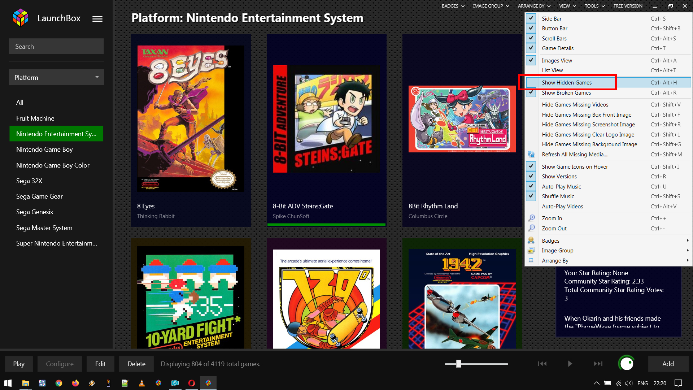Image resolution: width=693 pixels, height=390 pixels.
Task: Select Show Hidden Games
Action: [x=608, y=83]
